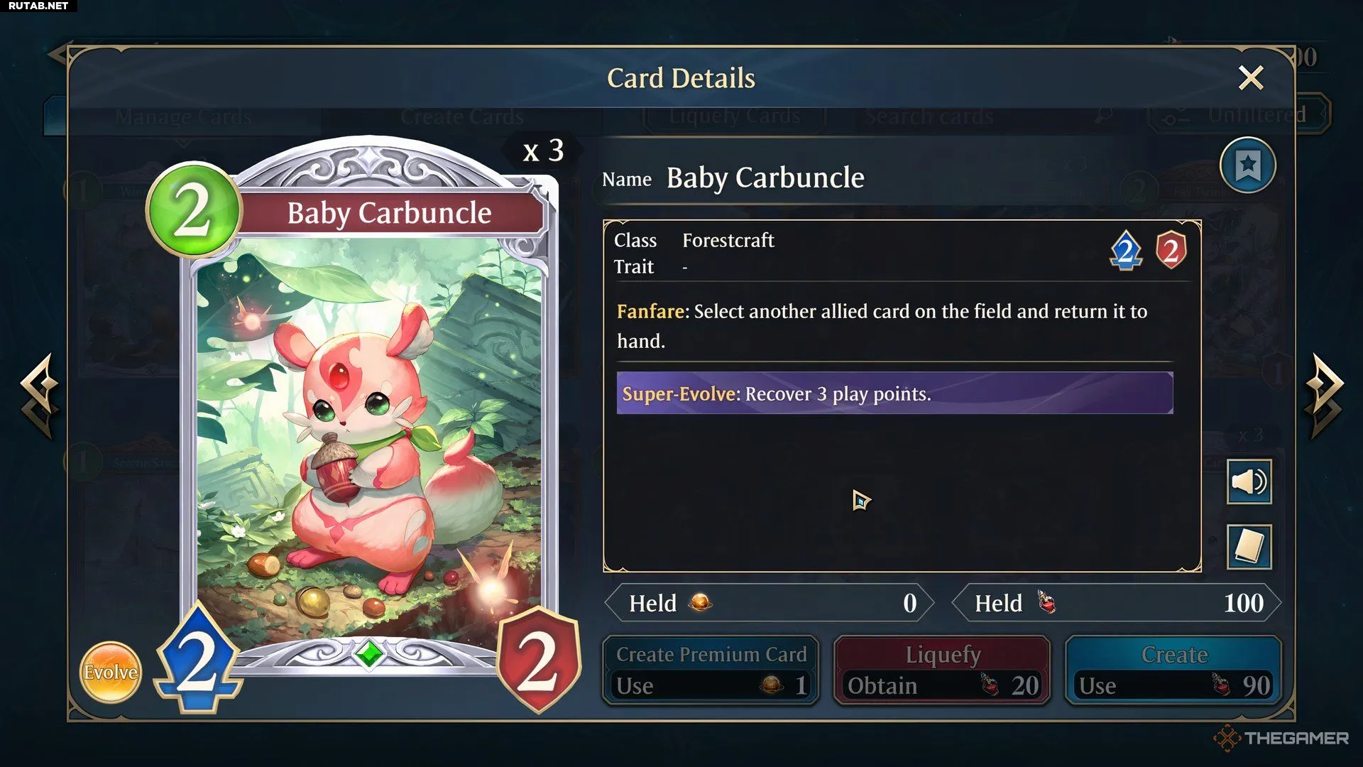Click the Super-Evolve ability bar

894,393
